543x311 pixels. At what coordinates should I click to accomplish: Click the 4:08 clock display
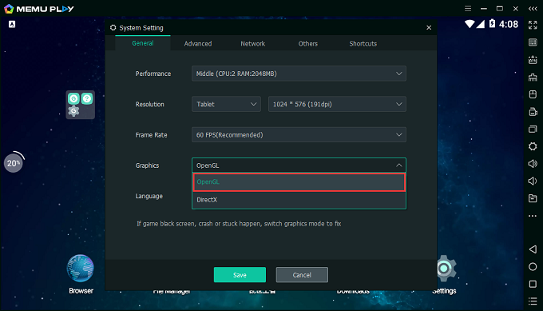click(x=509, y=24)
